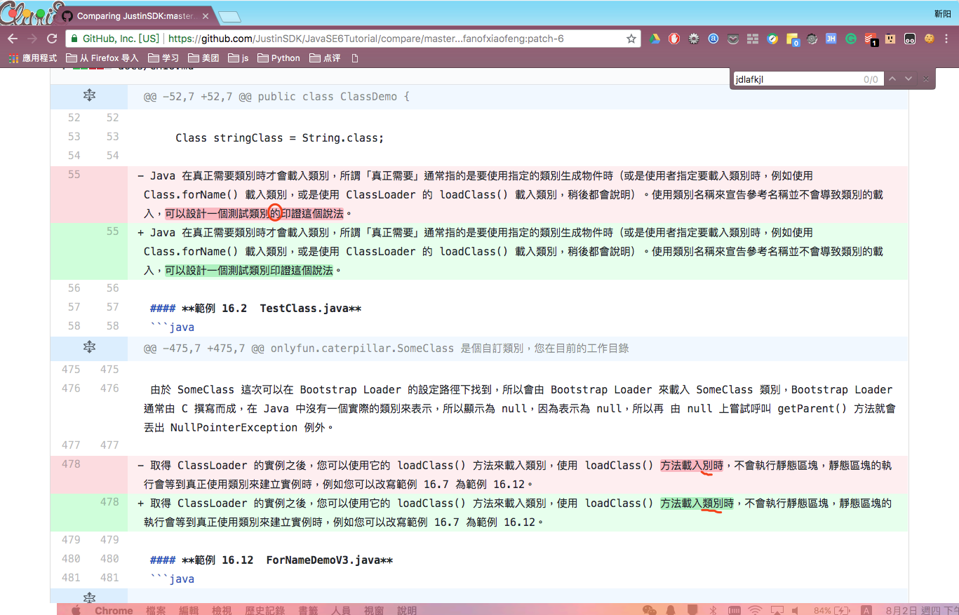Image resolution: width=959 pixels, height=615 pixels.
Task: Click the Wi-Fi status icon
Action: point(755,610)
